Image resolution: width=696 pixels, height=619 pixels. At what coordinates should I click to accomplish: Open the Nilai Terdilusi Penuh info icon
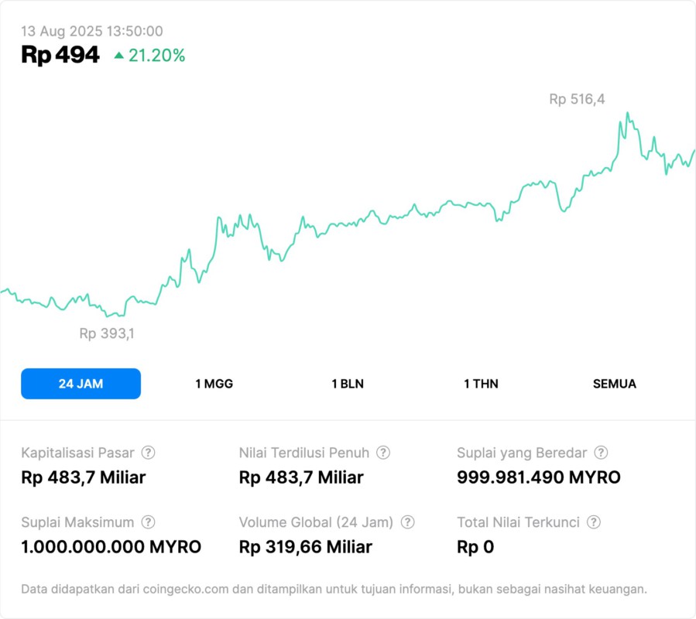(383, 453)
